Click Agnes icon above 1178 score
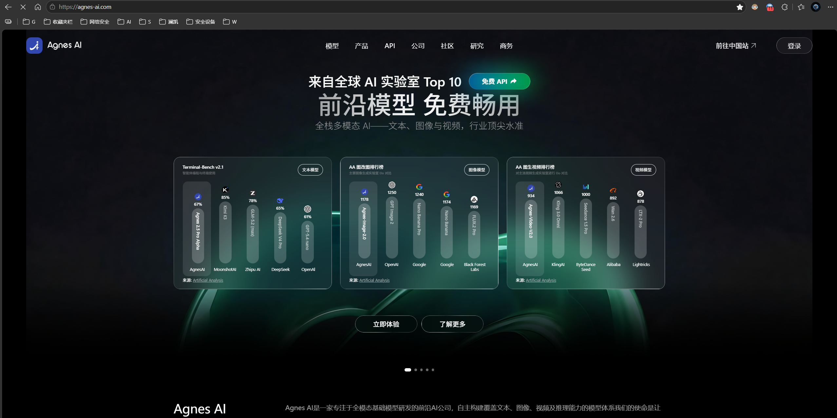837x418 pixels. pyautogui.click(x=364, y=192)
